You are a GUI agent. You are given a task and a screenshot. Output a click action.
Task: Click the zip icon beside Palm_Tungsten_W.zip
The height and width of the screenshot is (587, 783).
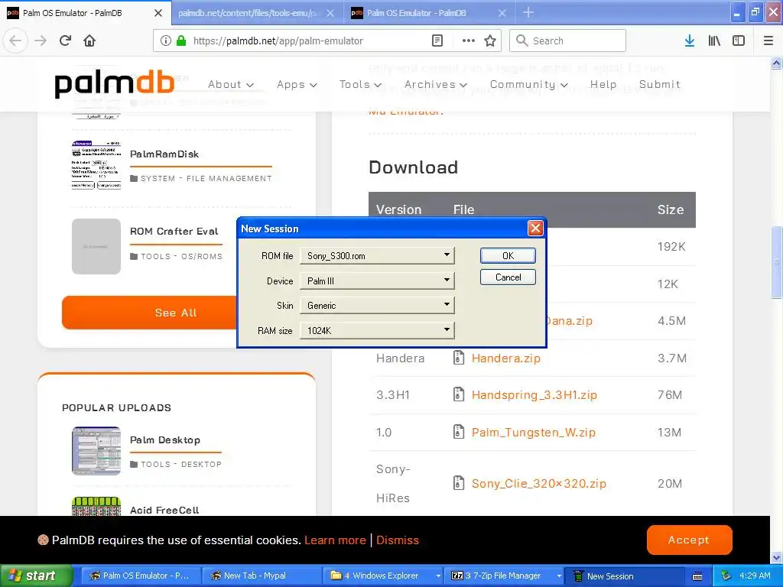click(x=459, y=432)
